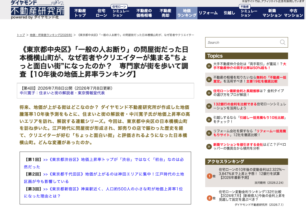This screenshot has height=208, width=306.
Task: Open 不動産一括査定 19社比較 topic link
Action: (250, 79)
